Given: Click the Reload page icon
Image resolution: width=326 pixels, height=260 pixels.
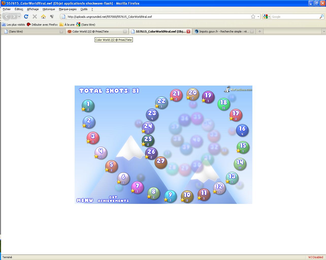Looking at the screenshot, I should point(26,17).
